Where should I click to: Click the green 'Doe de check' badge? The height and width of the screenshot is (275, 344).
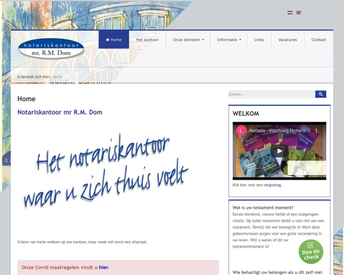[x=311, y=251]
